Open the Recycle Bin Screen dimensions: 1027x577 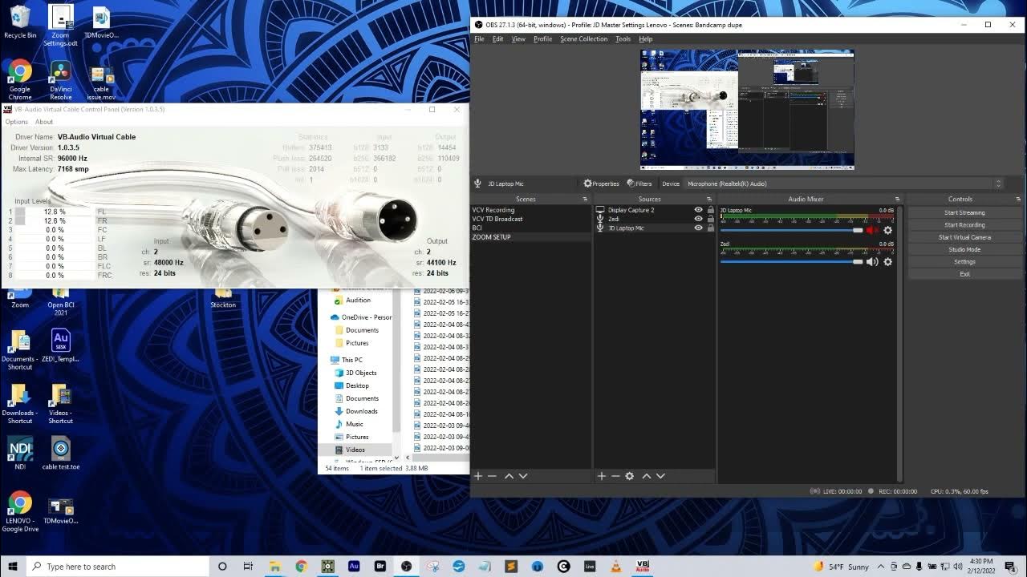[20, 22]
